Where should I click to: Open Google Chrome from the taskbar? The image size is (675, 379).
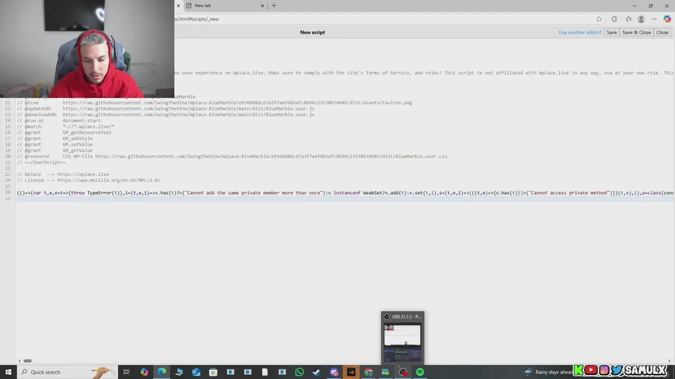click(x=368, y=372)
